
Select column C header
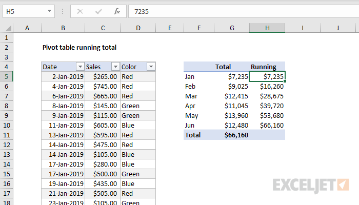tap(103, 28)
